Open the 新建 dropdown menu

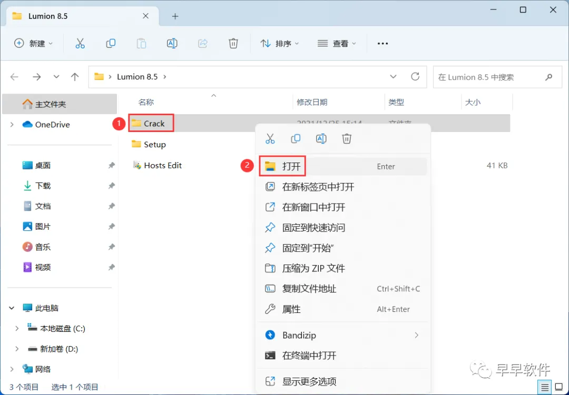(33, 44)
